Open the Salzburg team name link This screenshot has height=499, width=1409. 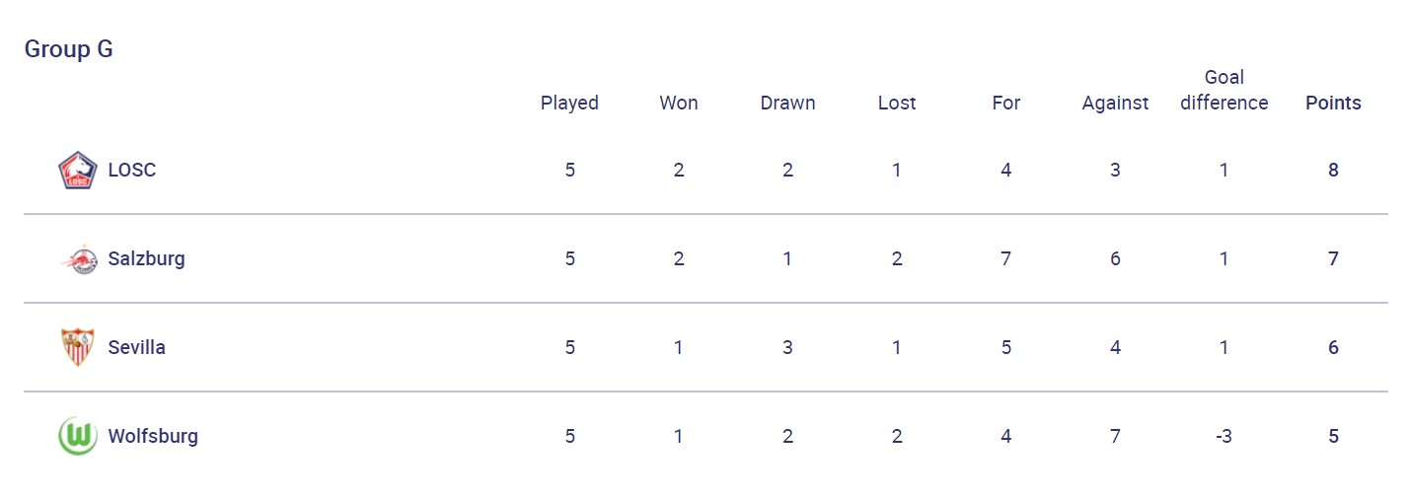(x=146, y=258)
